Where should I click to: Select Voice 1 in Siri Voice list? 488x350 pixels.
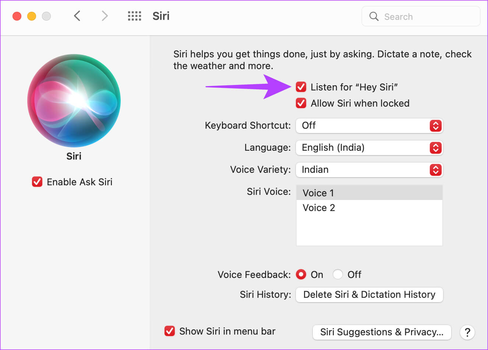[x=369, y=193]
